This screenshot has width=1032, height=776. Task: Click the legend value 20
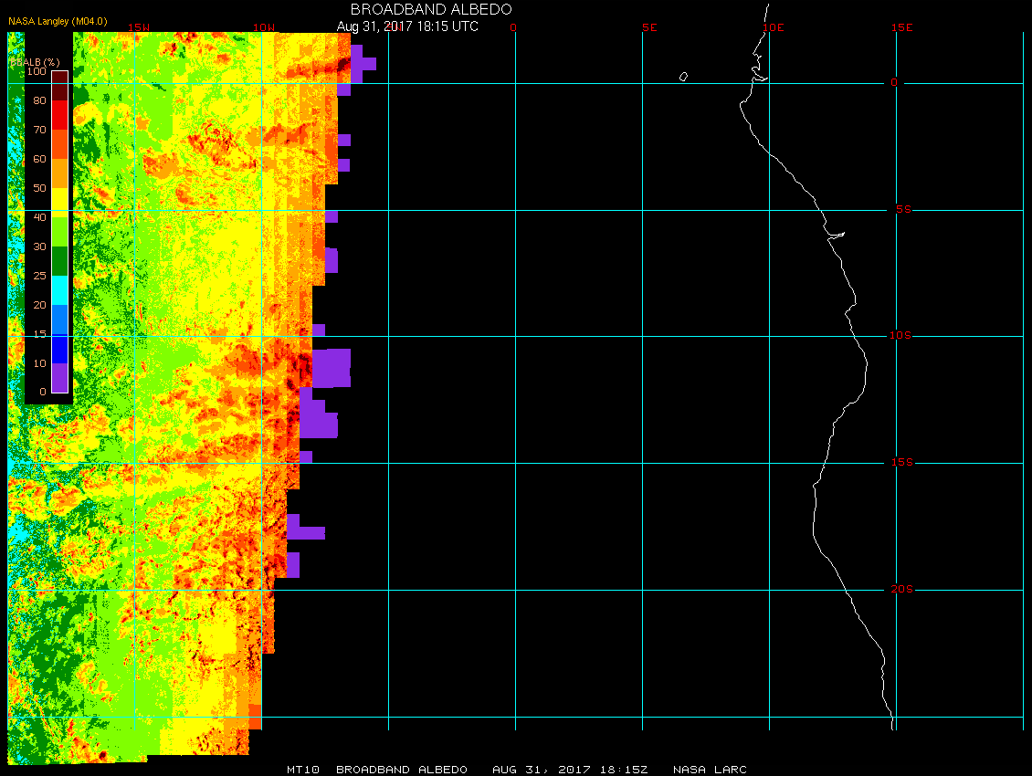tap(39, 305)
